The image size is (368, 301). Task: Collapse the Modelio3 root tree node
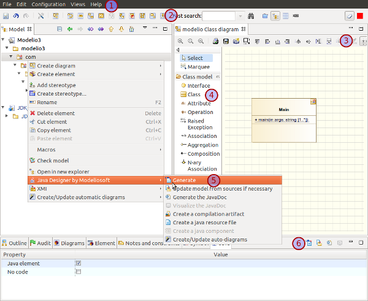tap(3, 40)
